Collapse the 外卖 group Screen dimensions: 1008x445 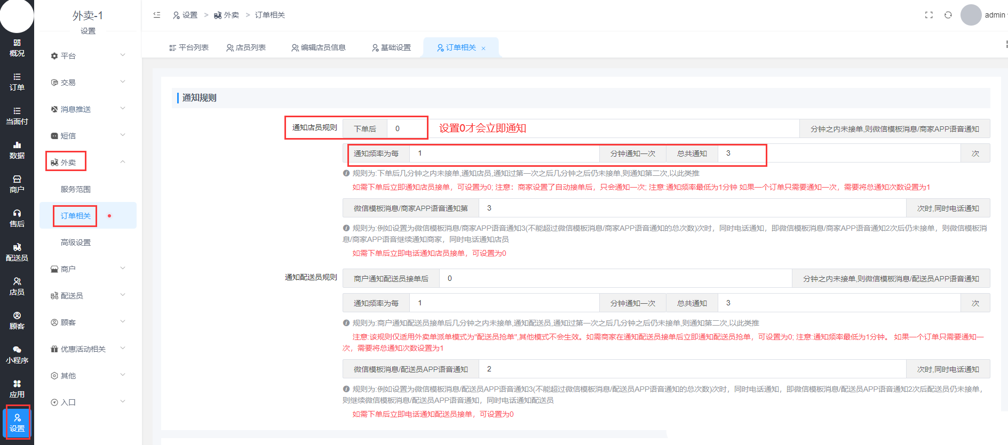(x=88, y=162)
